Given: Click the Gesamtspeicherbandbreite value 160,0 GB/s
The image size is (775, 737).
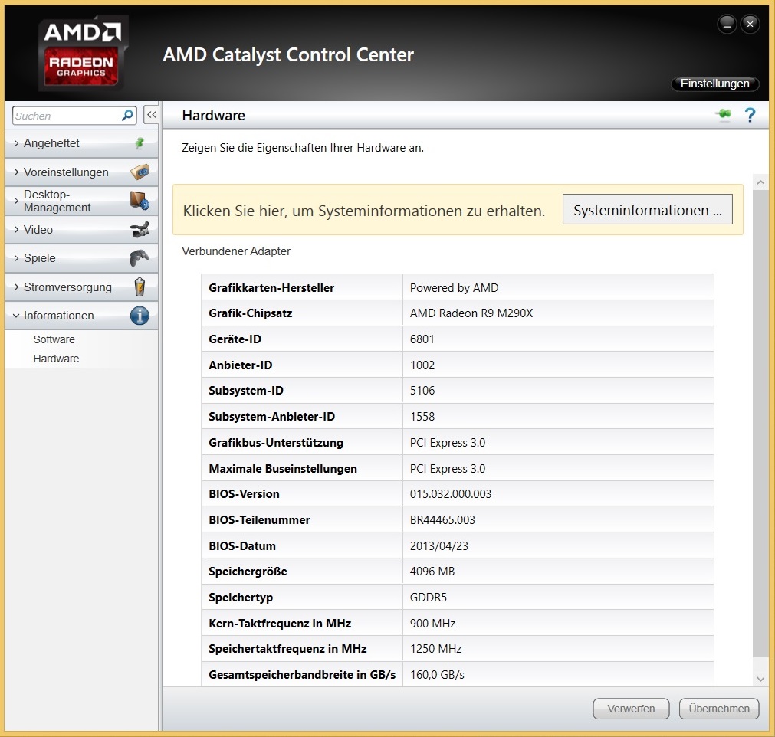Looking at the screenshot, I should pos(437,675).
